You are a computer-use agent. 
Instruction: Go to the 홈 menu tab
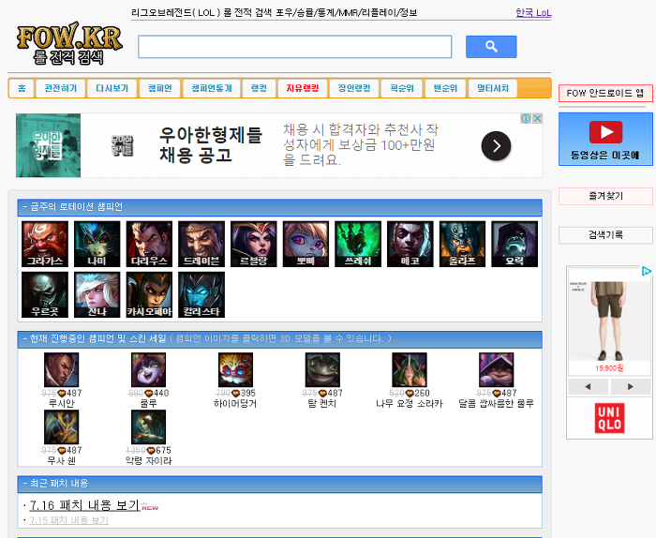(x=22, y=88)
